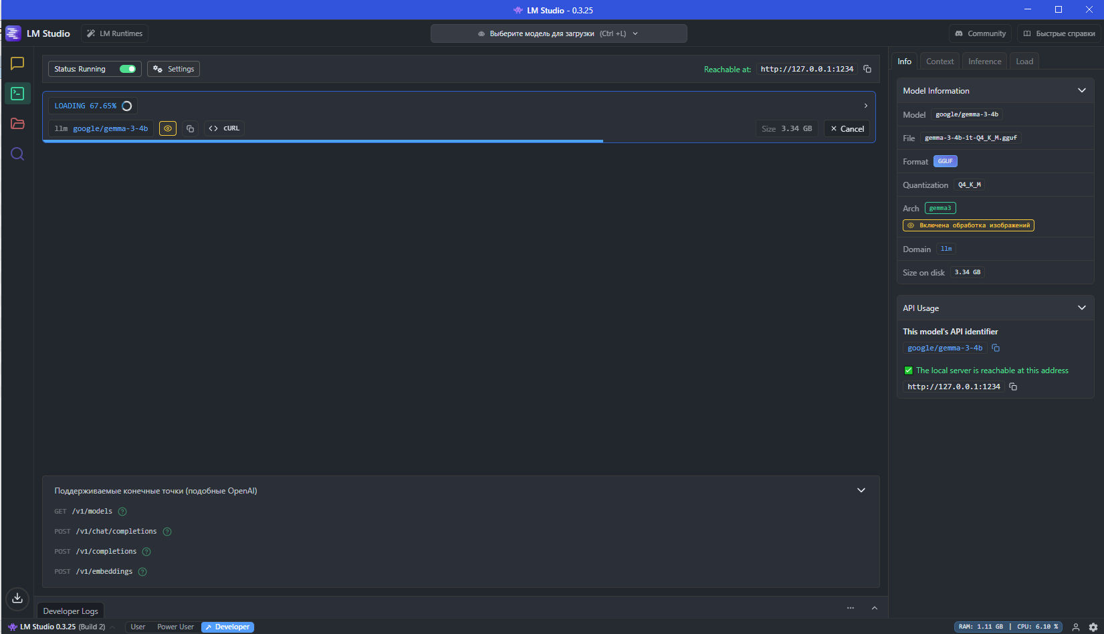1104x634 pixels.
Task: Open the app settings gear in status bar
Action: 1093,627
